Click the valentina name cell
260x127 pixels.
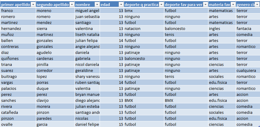coord(87,28)
